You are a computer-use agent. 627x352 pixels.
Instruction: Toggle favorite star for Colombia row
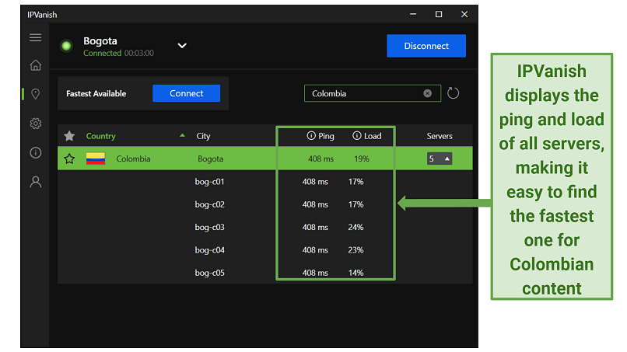pos(69,159)
